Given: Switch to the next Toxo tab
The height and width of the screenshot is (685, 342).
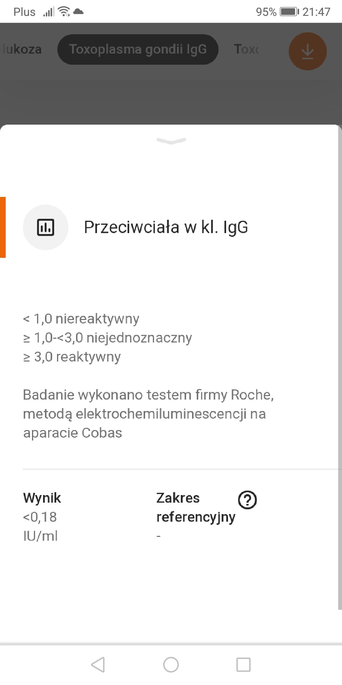Looking at the screenshot, I should (x=246, y=49).
